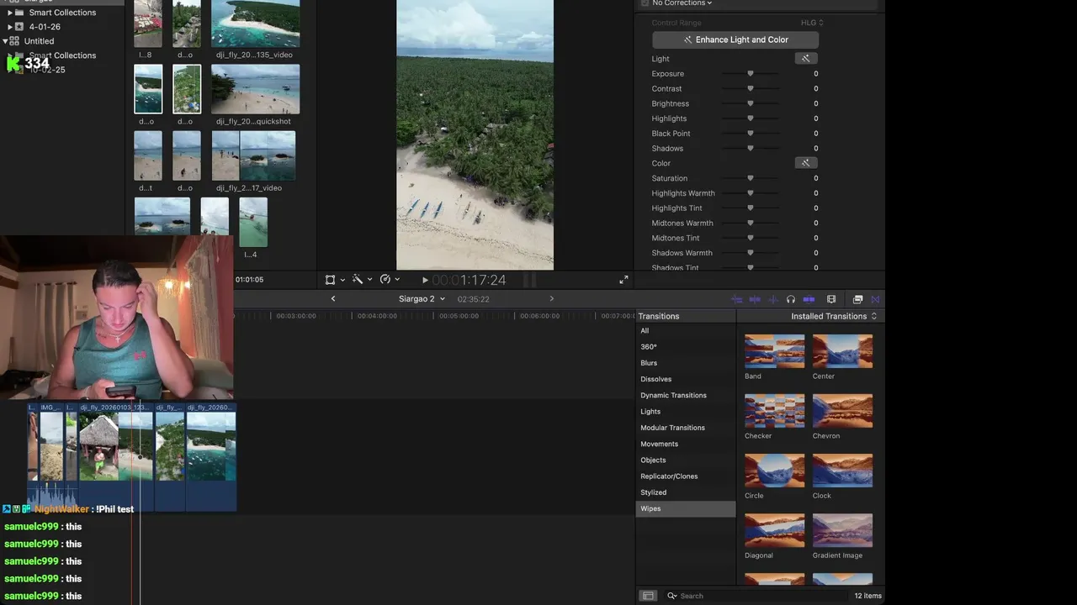The width and height of the screenshot is (1077, 605).
Task: Select the Untitled library
Action: point(39,40)
